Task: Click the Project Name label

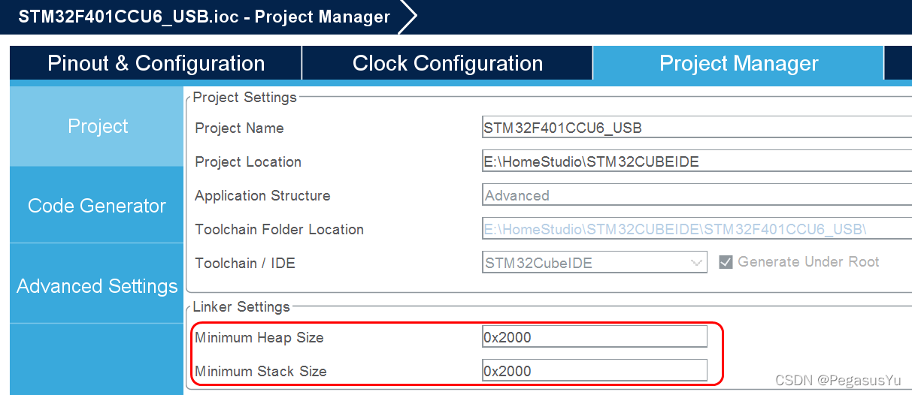Action: (x=239, y=128)
